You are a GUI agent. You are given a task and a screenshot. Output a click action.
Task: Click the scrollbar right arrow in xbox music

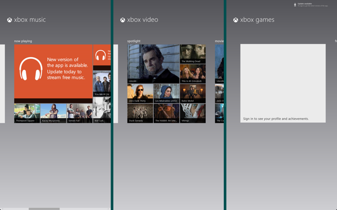pos(109,209)
